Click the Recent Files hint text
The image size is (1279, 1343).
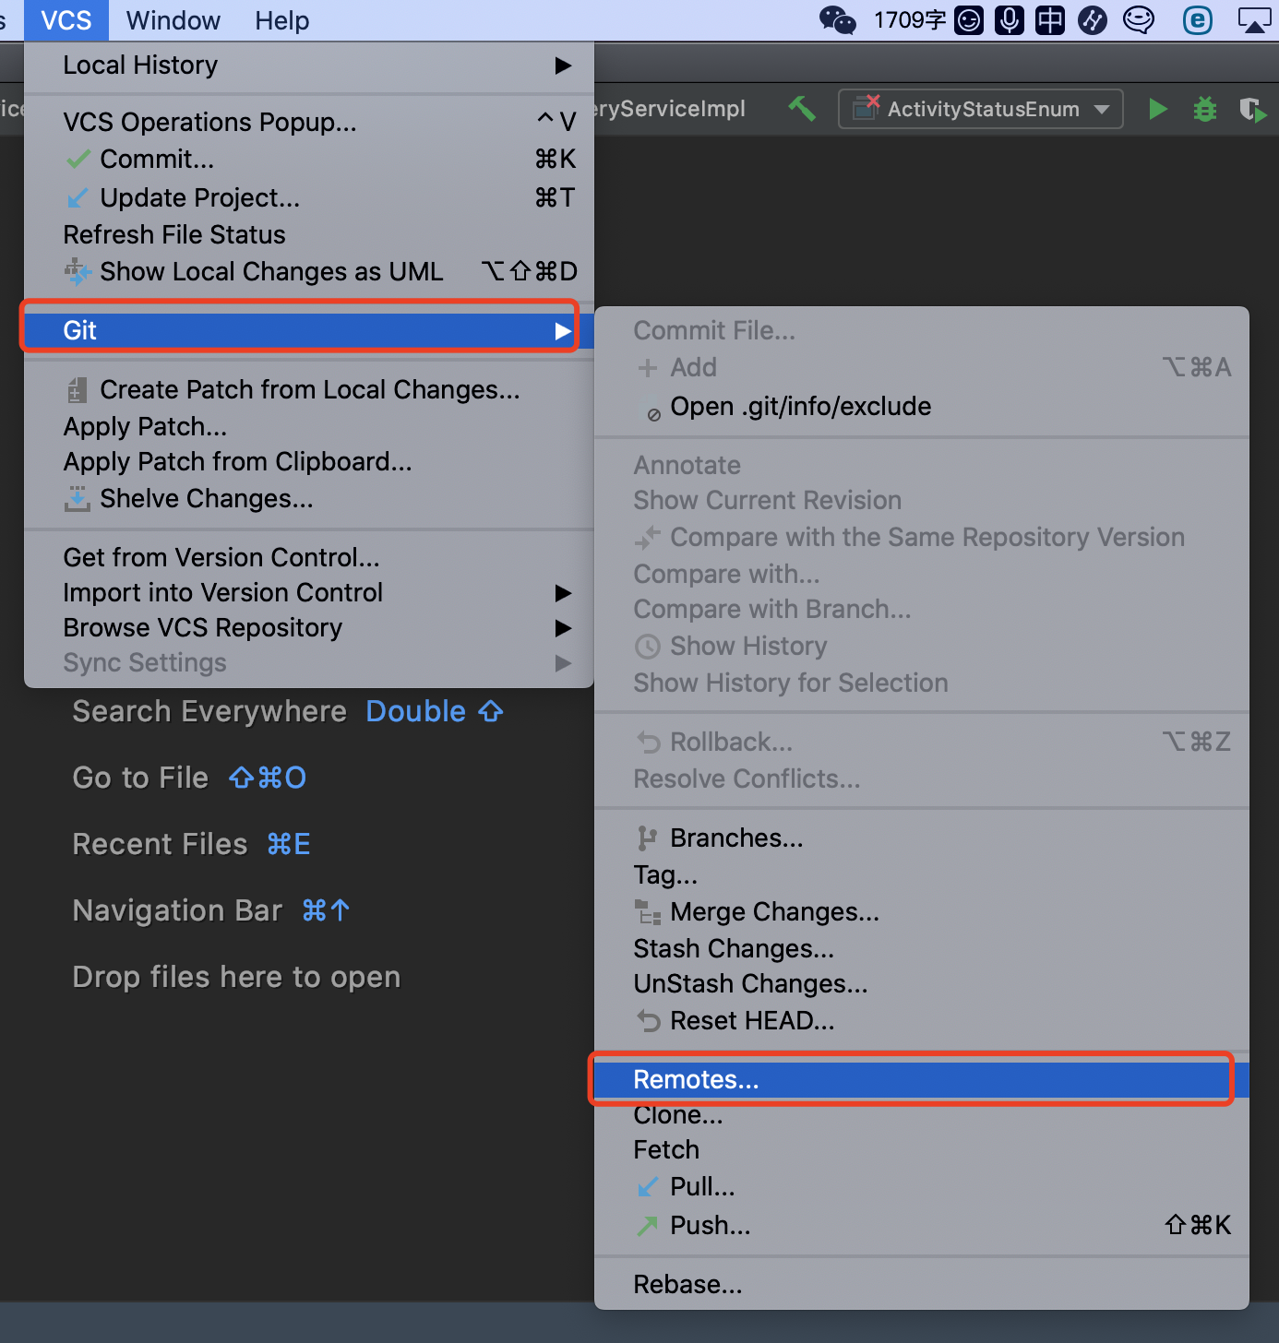coord(160,844)
